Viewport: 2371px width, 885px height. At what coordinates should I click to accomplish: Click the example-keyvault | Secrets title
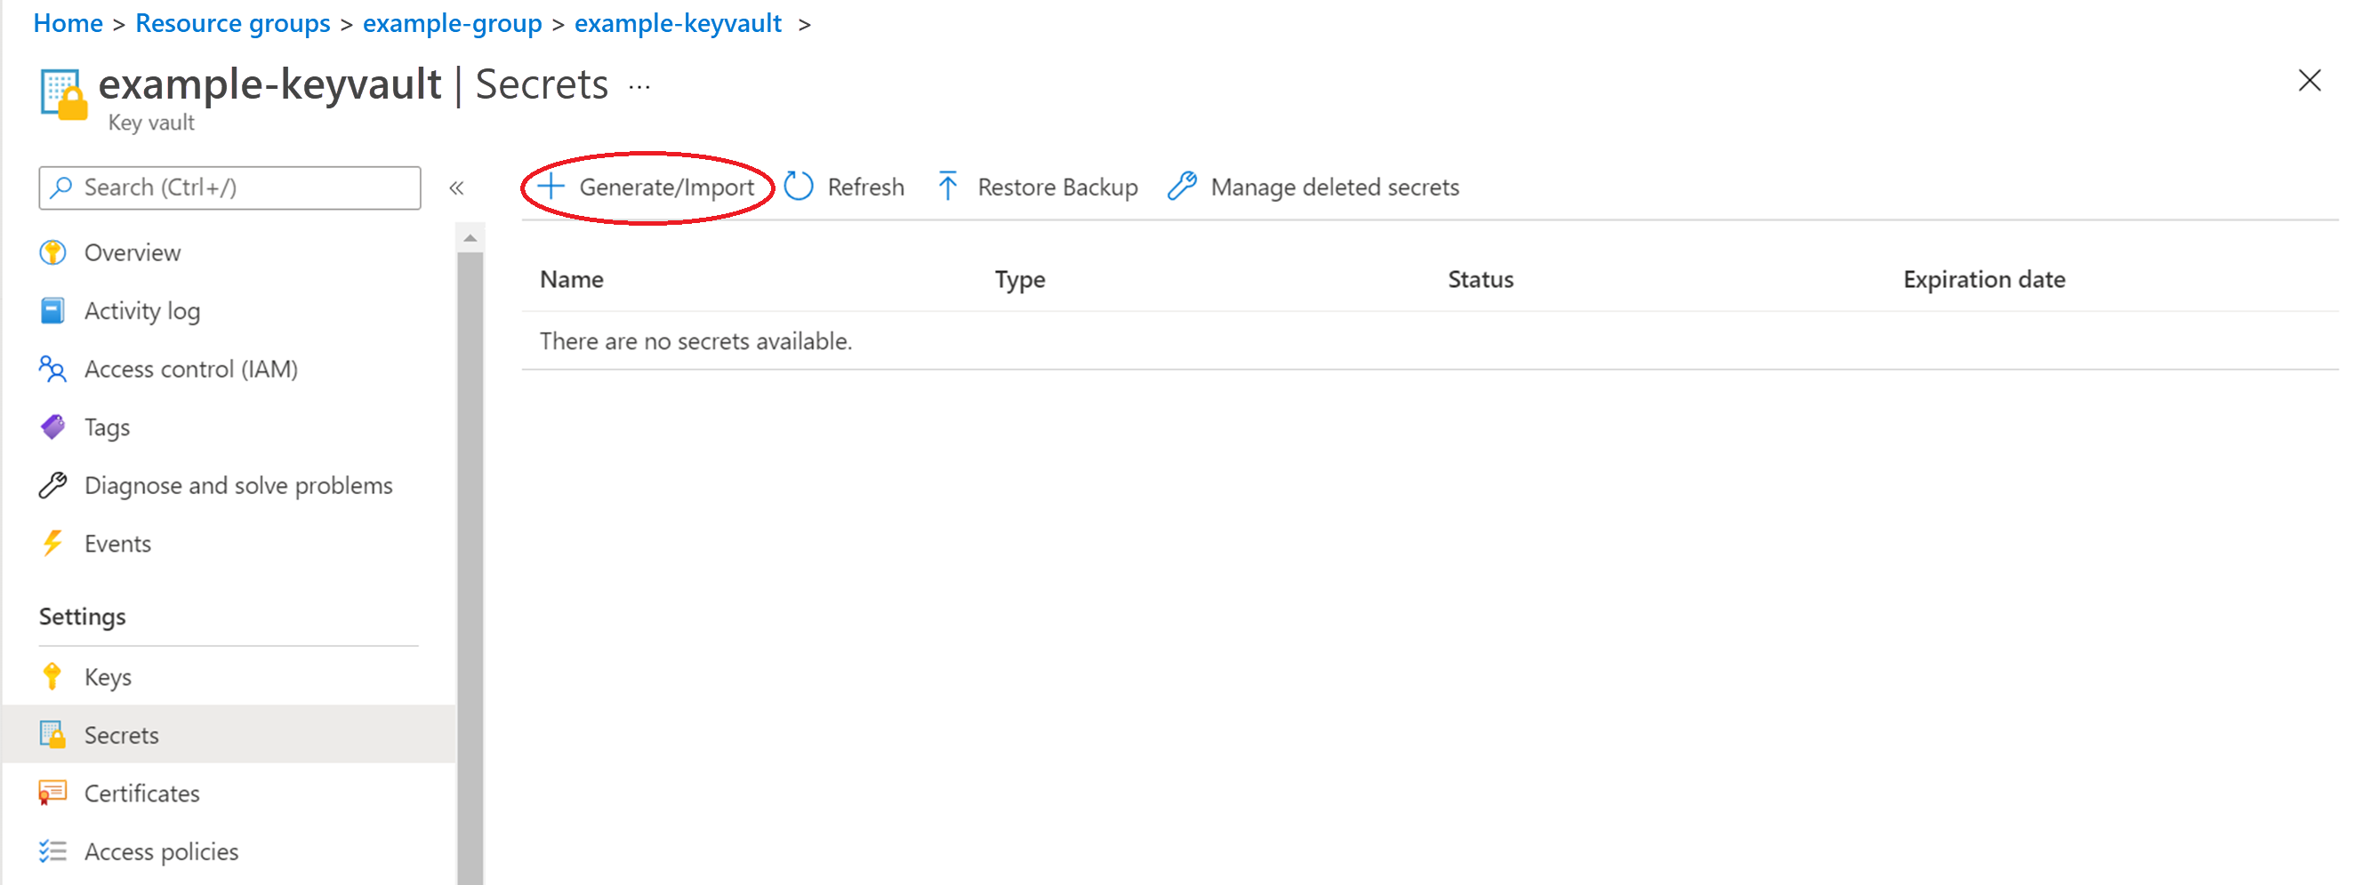(353, 84)
